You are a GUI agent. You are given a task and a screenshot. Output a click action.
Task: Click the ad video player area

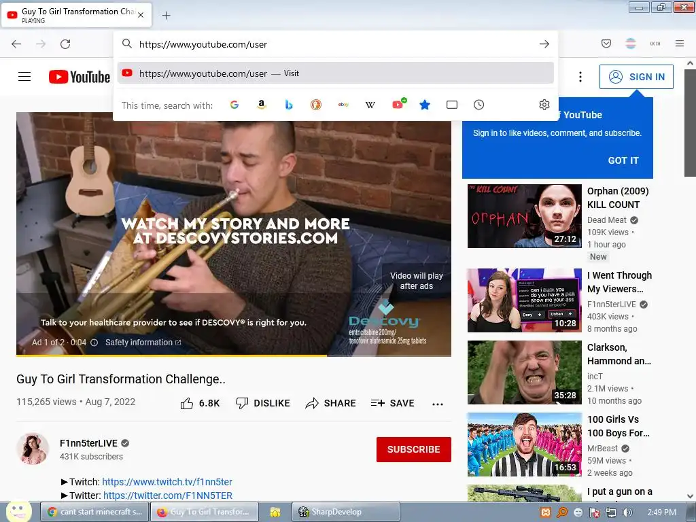pos(234,233)
